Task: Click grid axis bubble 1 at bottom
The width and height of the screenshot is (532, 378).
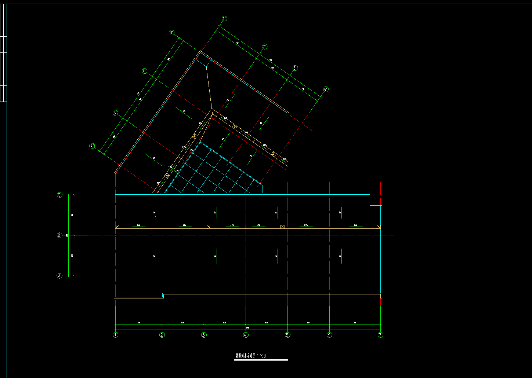Action: 116,335
